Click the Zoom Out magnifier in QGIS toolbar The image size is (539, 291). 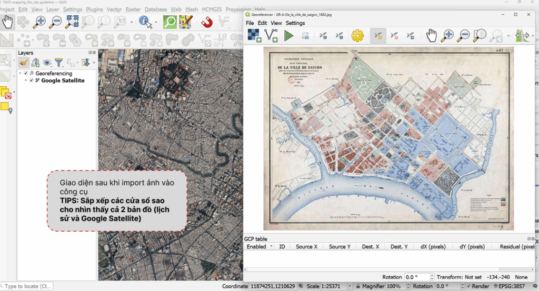(x=55, y=22)
